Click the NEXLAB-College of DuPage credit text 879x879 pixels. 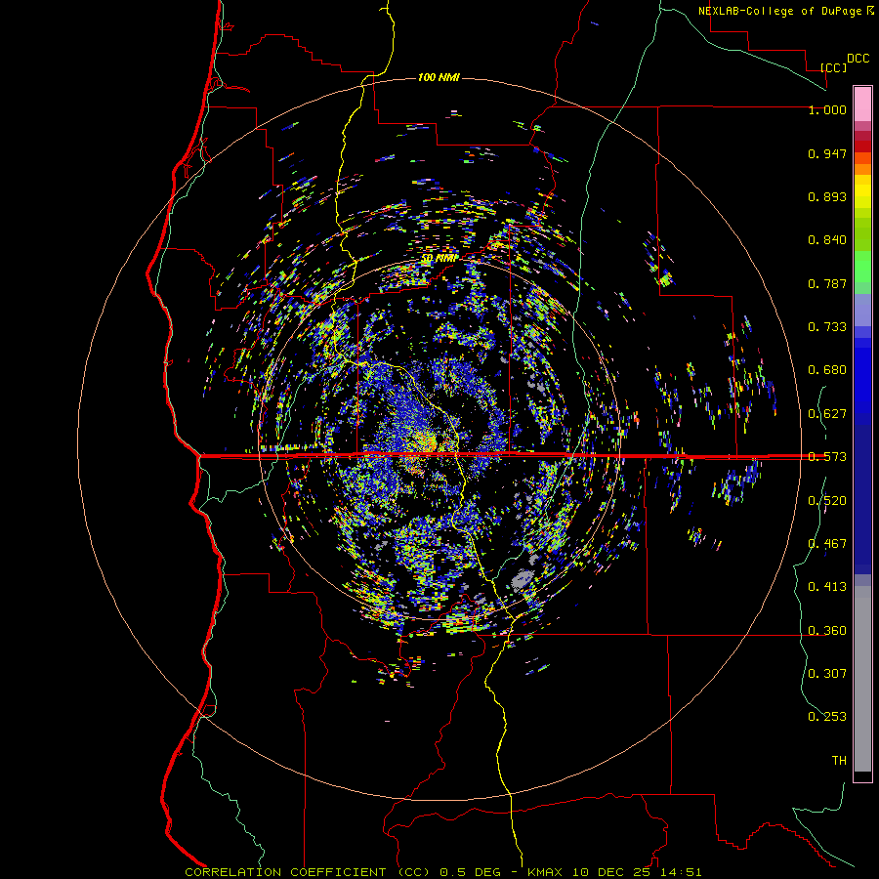[779, 11]
